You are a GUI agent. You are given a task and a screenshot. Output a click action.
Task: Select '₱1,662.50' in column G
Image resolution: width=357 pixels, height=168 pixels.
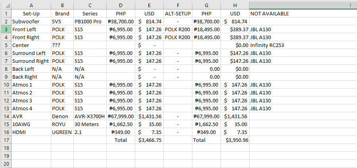click(x=206, y=125)
